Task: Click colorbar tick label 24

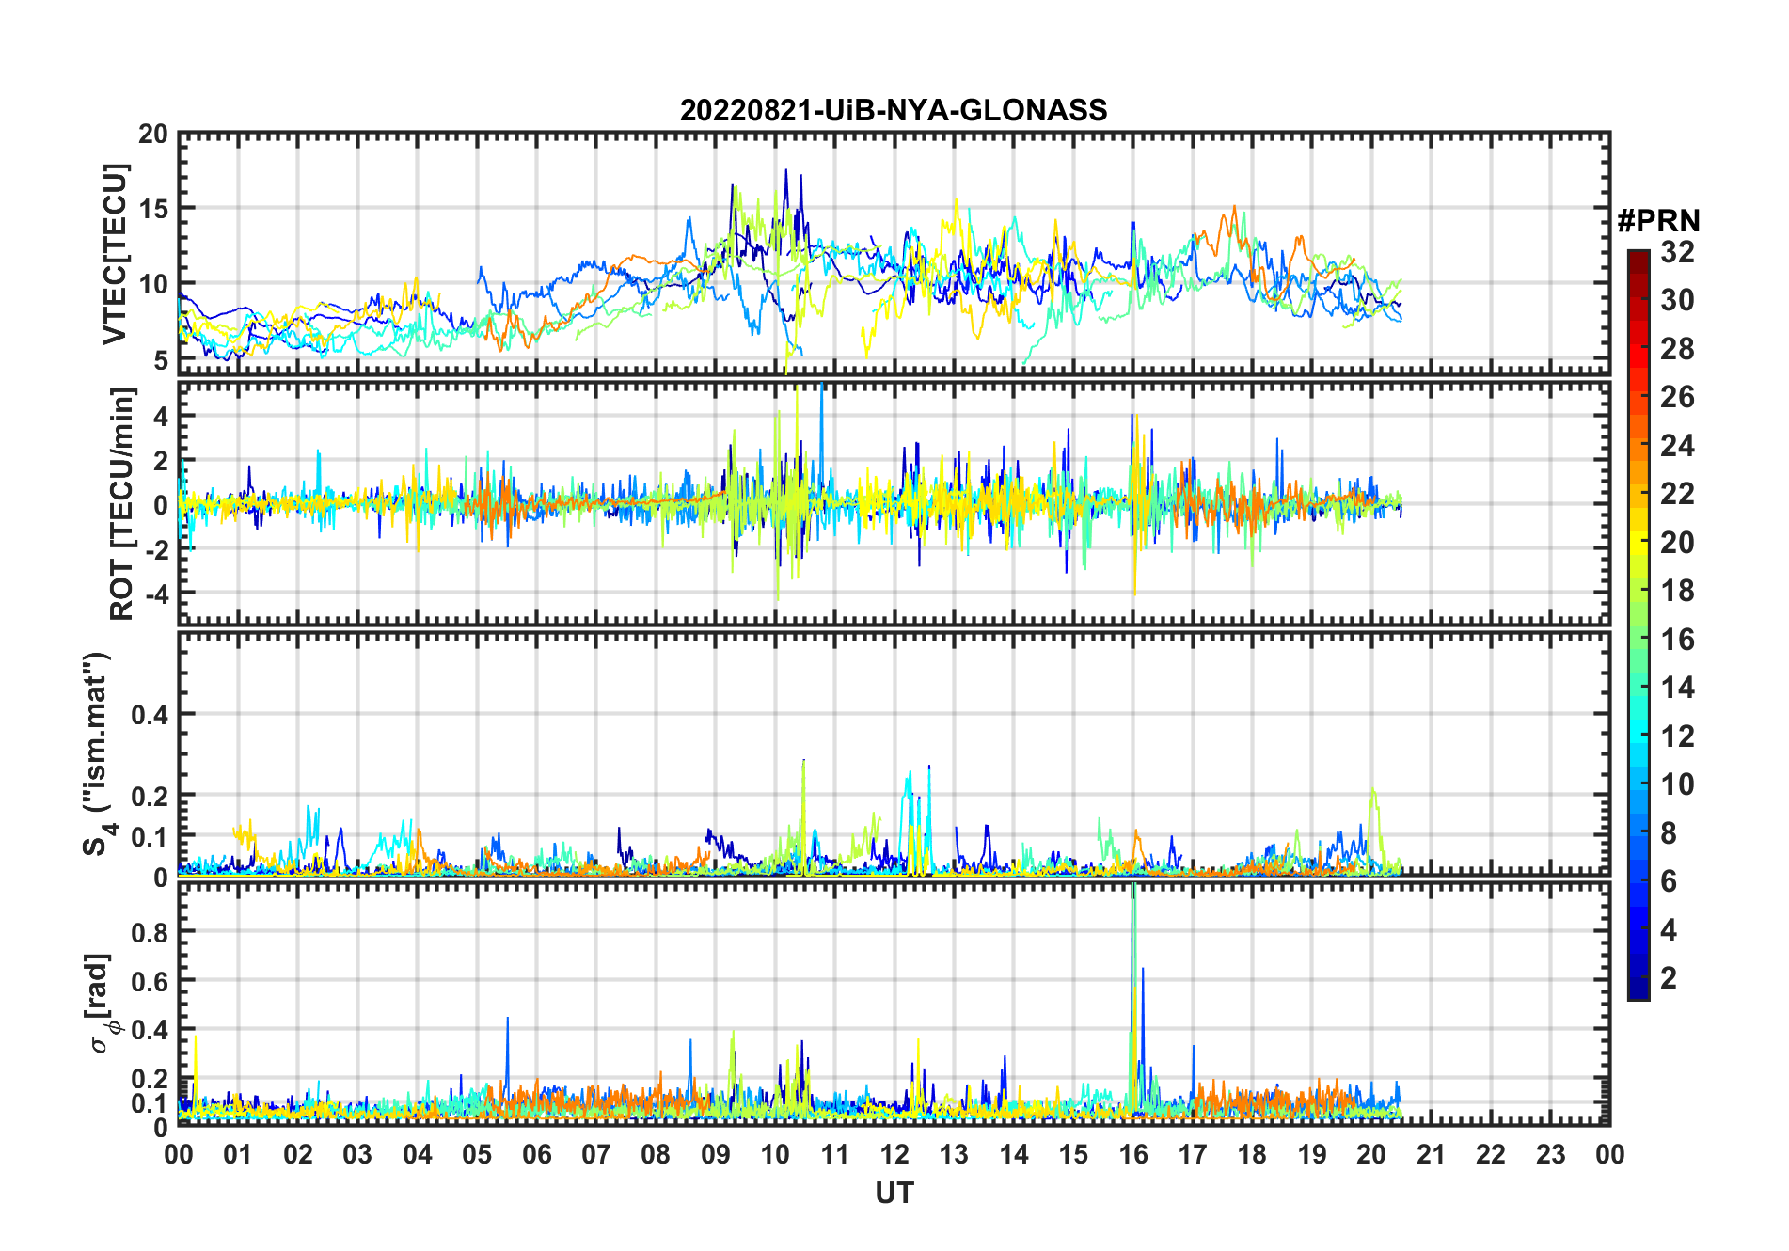Action: (1677, 446)
